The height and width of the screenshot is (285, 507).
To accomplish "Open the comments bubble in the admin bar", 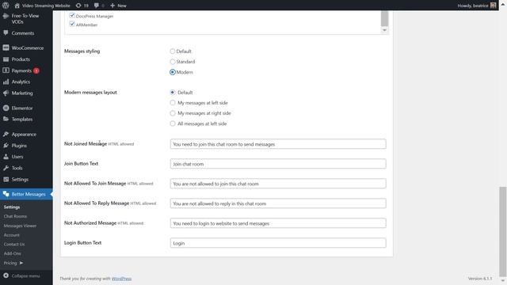I will (x=97, y=6).
